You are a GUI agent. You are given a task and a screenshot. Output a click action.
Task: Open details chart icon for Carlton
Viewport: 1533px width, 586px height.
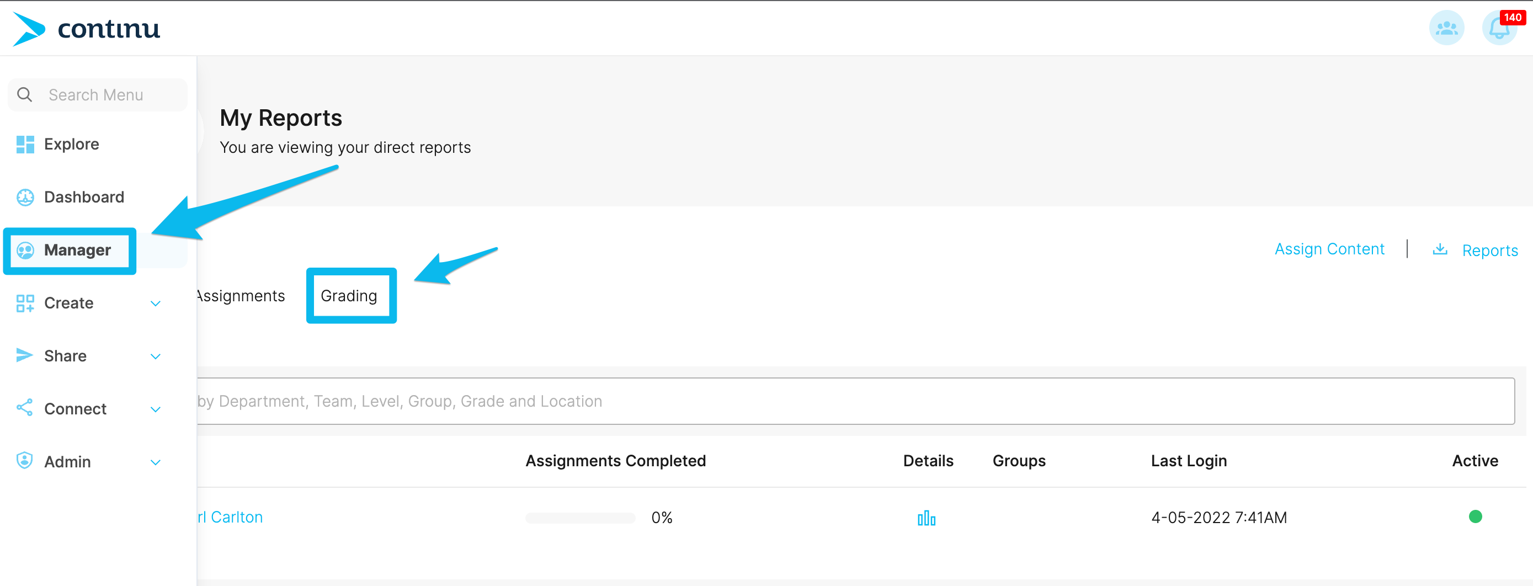(x=927, y=518)
